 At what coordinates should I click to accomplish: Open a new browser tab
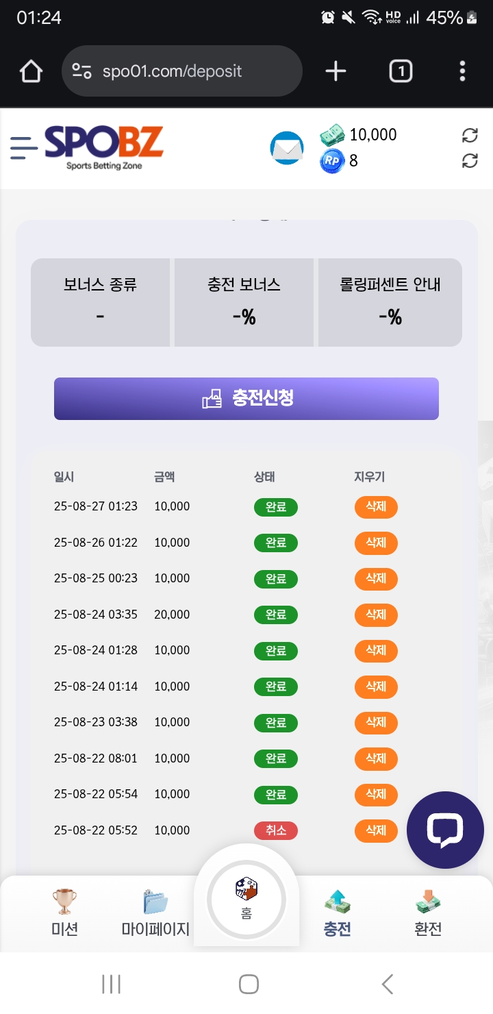(x=336, y=71)
